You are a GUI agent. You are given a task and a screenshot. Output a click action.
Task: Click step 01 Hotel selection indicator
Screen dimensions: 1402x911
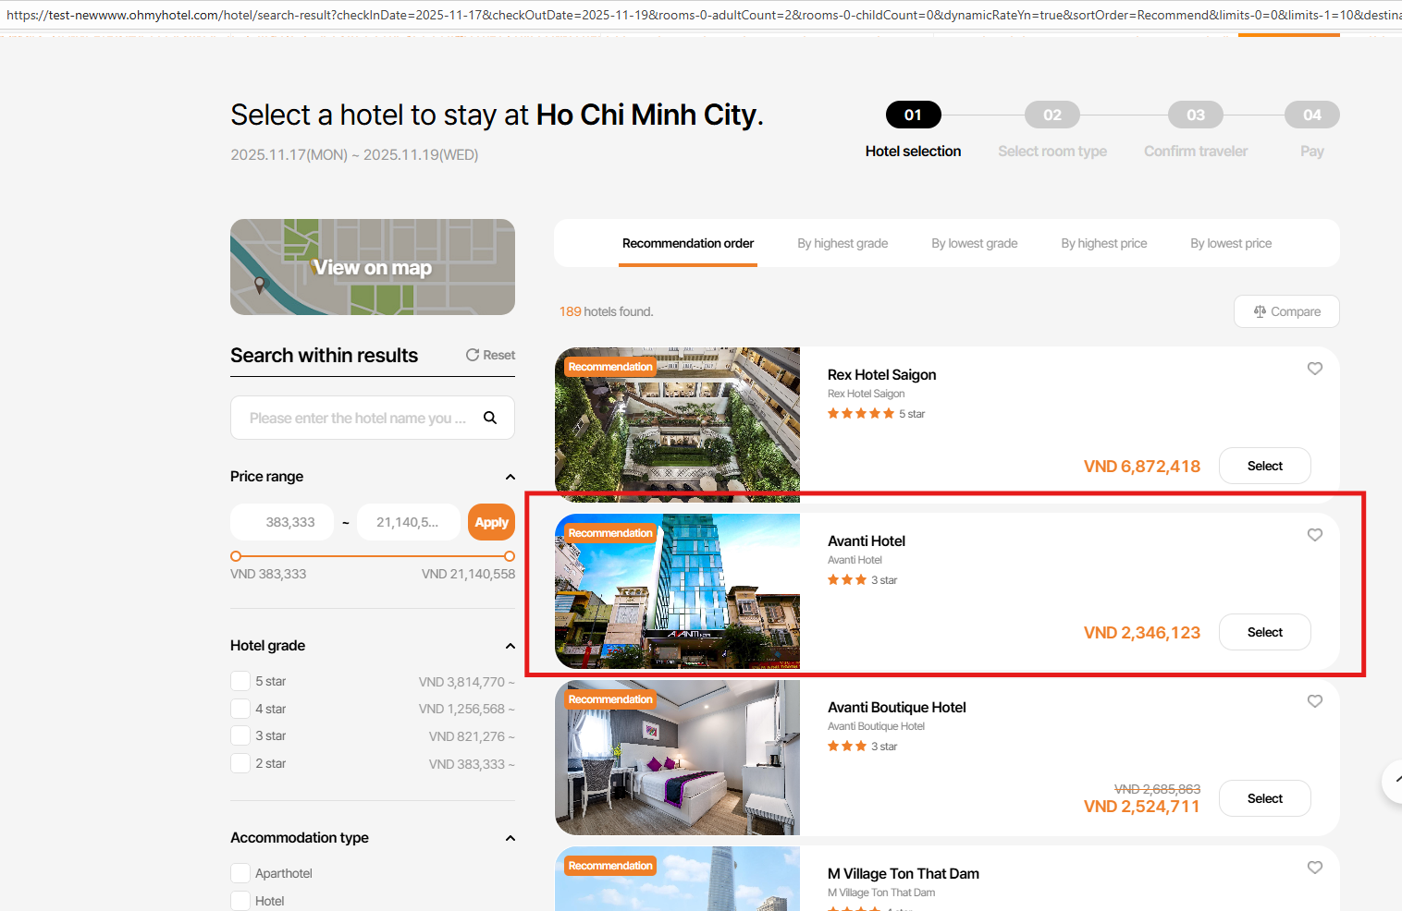[913, 115]
